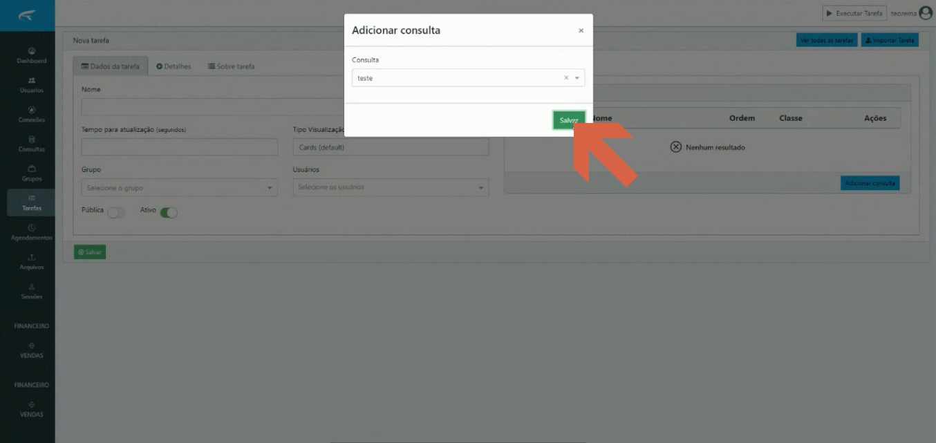Image resolution: width=936 pixels, height=443 pixels.
Task: Open second VENDAS item at sidebar bottom
Action: [31, 409]
